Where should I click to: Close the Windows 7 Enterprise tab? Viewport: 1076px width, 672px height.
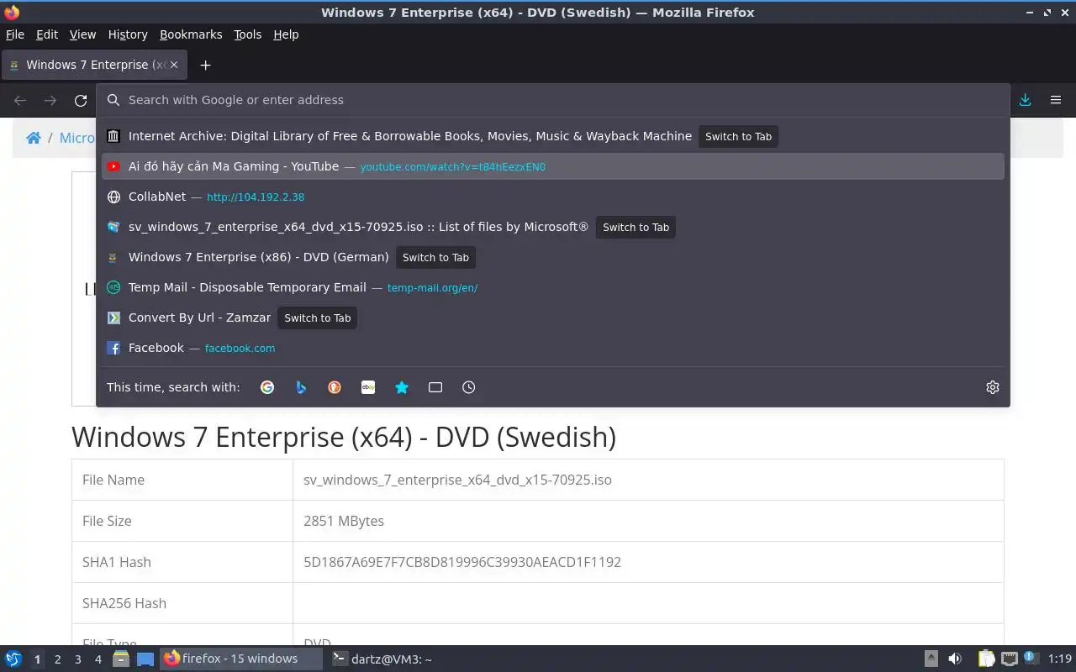click(x=174, y=65)
